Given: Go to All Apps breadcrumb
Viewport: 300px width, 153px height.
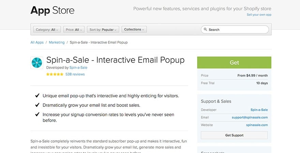Looking at the screenshot, I should coord(37,42).
